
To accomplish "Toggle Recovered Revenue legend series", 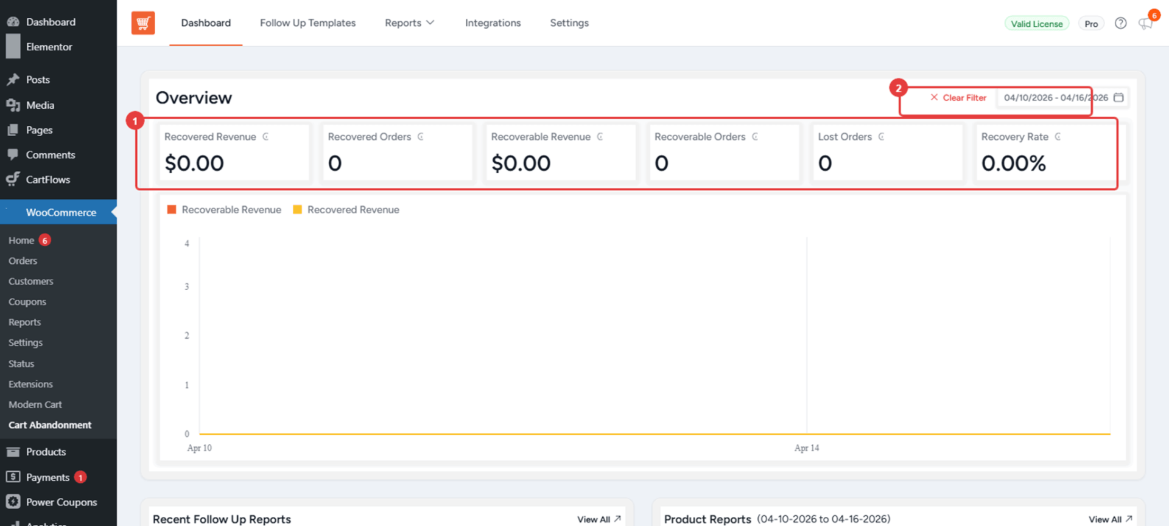I will tap(346, 210).
